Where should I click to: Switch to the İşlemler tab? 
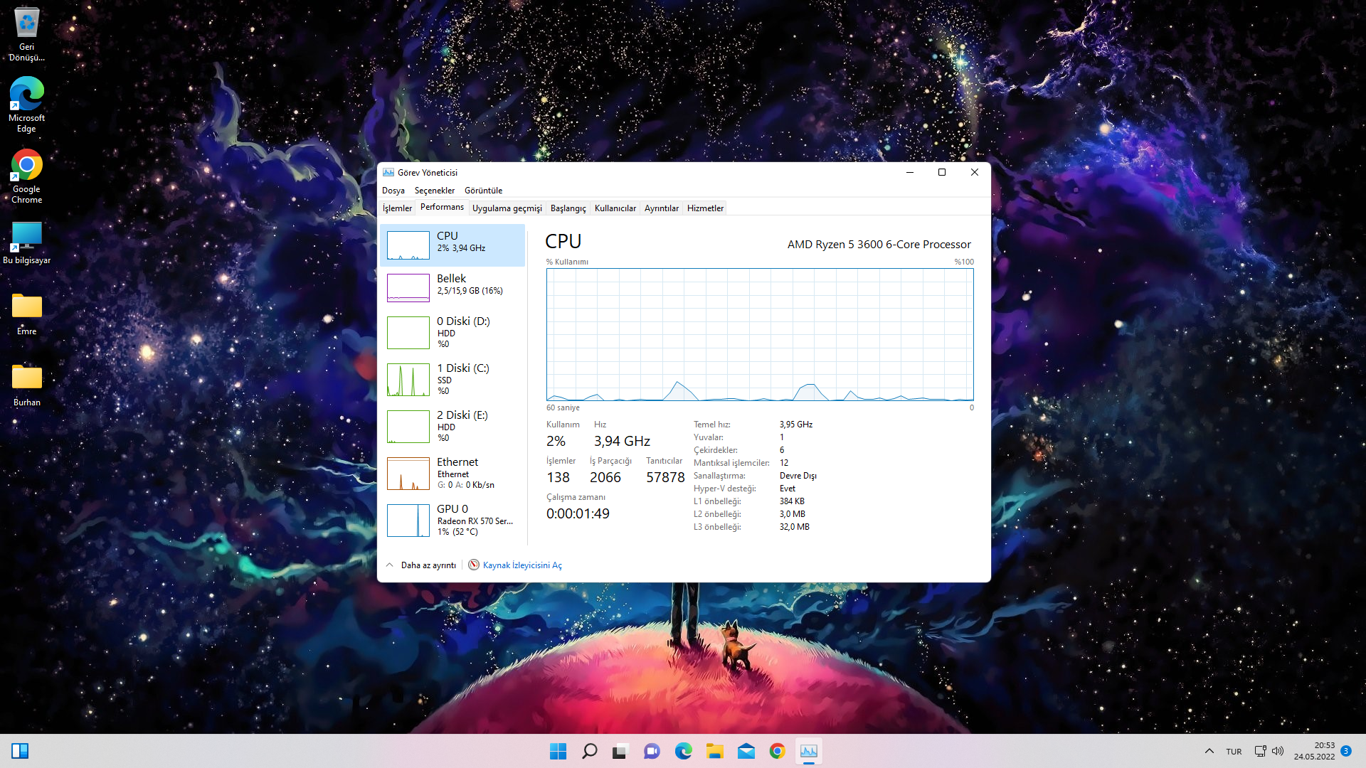(x=397, y=208)
